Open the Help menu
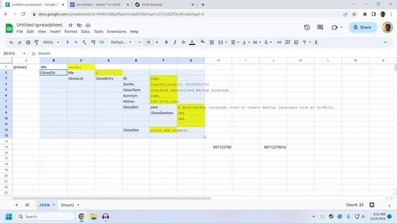The height and width of the screenshot is (223, 397). pyautogui.click(x=134, y=32)
